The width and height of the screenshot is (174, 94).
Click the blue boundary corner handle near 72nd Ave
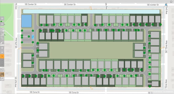point(166,5)
